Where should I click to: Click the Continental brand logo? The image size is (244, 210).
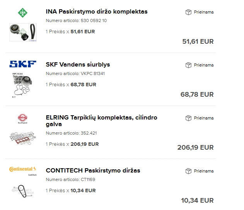click(22, 169)
